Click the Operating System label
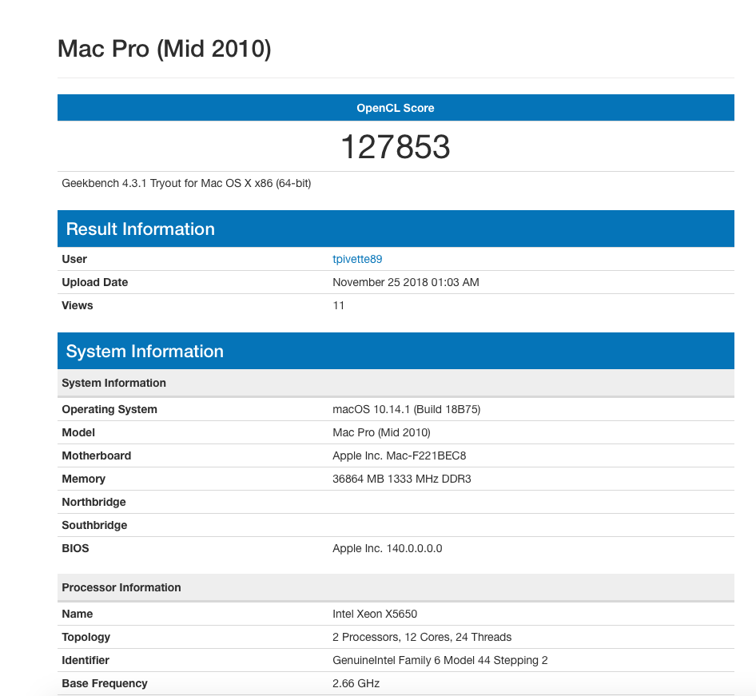The image size is (756, 696). tap(109, 410)
